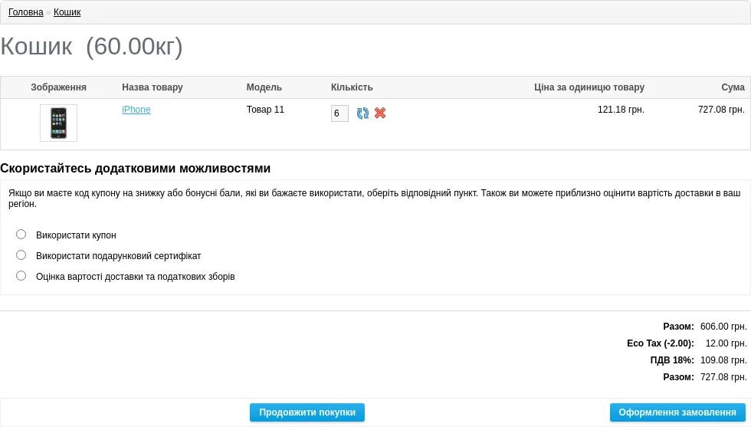The width and height of the screenshot is (751, 427).
Task: Click the Модель column header
Action: point(264,87)
